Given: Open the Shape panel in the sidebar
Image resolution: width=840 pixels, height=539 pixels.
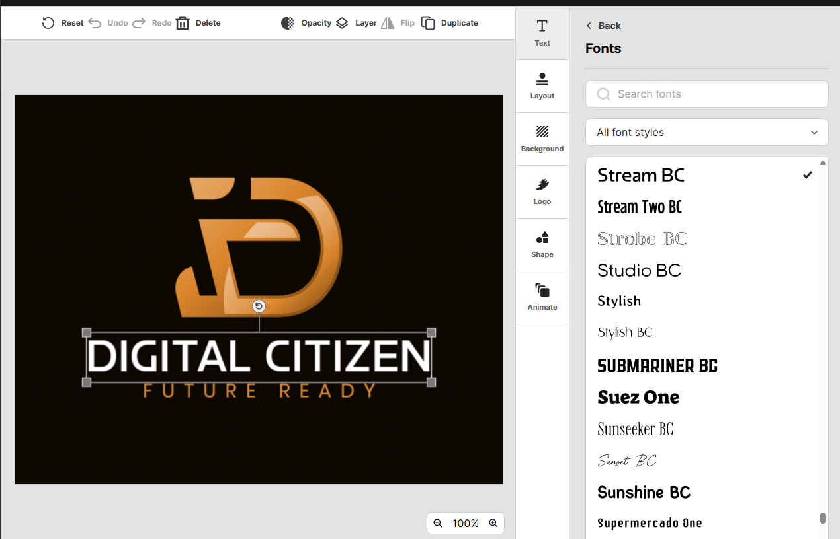Looking at the screenshot, I should pyautogui.click(x=542, y=244).
